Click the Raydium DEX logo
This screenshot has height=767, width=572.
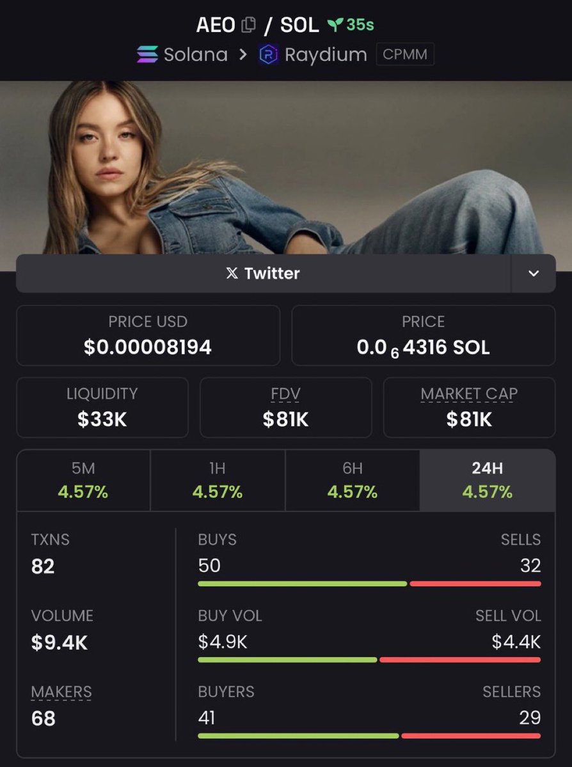click(x=268, y=55)
